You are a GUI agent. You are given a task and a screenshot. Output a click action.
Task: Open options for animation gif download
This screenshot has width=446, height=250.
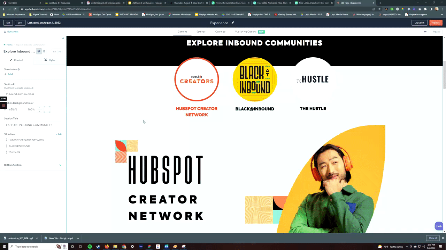[37, 238]
